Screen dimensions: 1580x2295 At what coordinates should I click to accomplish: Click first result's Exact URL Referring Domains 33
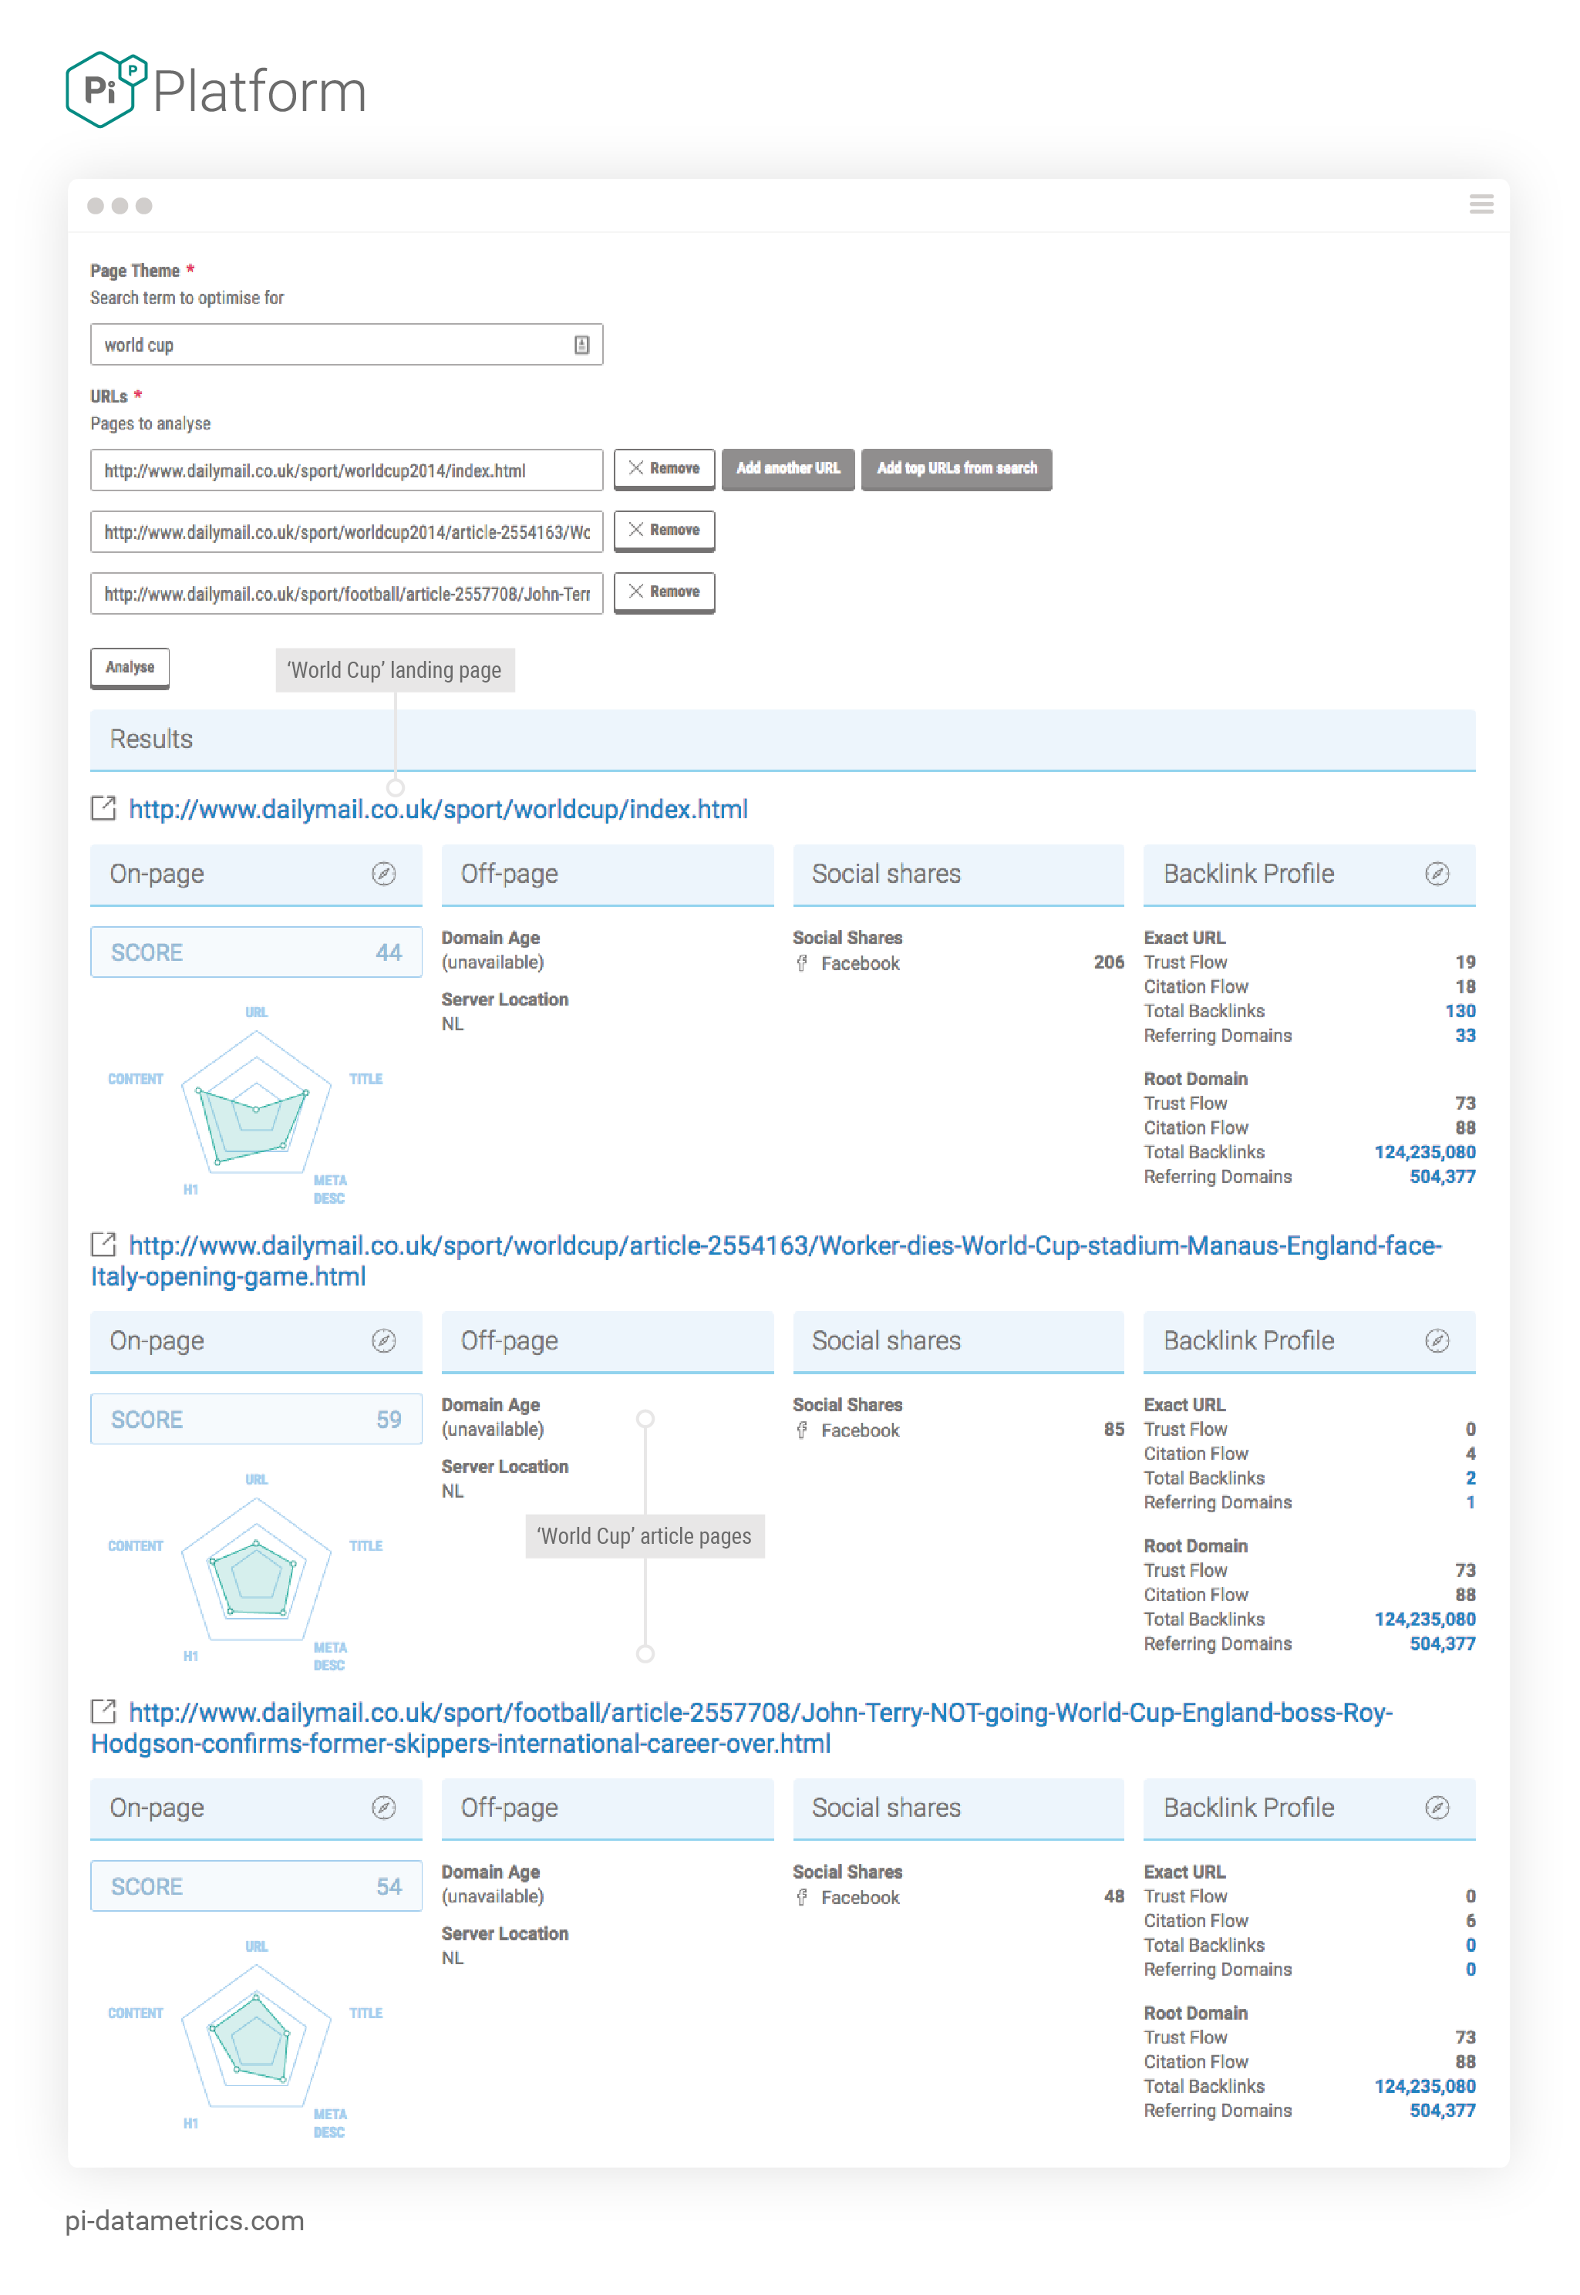click(1465, 1036)
